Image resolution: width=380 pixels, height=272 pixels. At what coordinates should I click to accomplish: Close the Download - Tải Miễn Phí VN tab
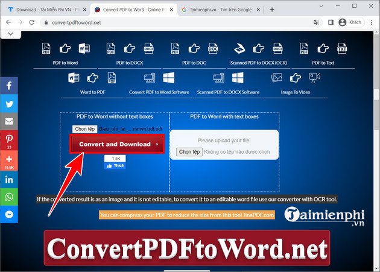click(x=84, y=10)
